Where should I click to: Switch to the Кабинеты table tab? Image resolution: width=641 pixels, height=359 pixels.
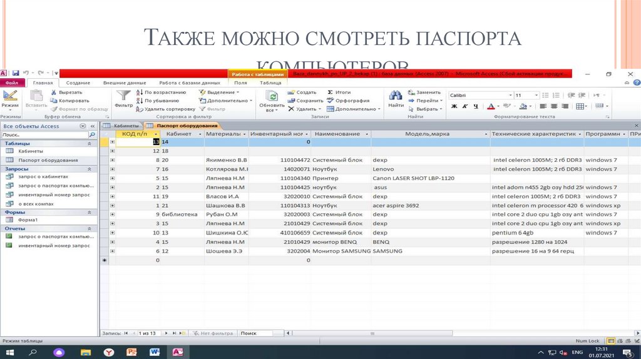[x=121, y=126]
